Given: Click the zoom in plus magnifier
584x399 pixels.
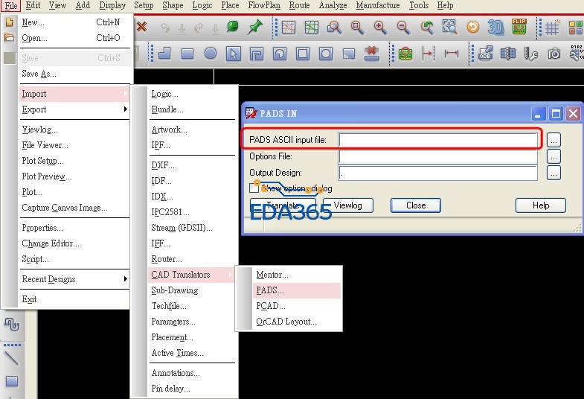Looking at the screenshot, I should (380, 28).
